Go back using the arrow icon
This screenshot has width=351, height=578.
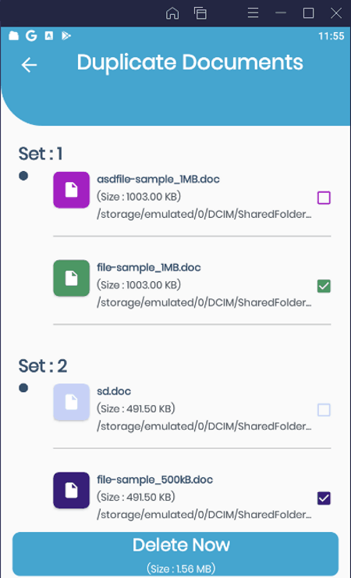[x=29, y=66]
